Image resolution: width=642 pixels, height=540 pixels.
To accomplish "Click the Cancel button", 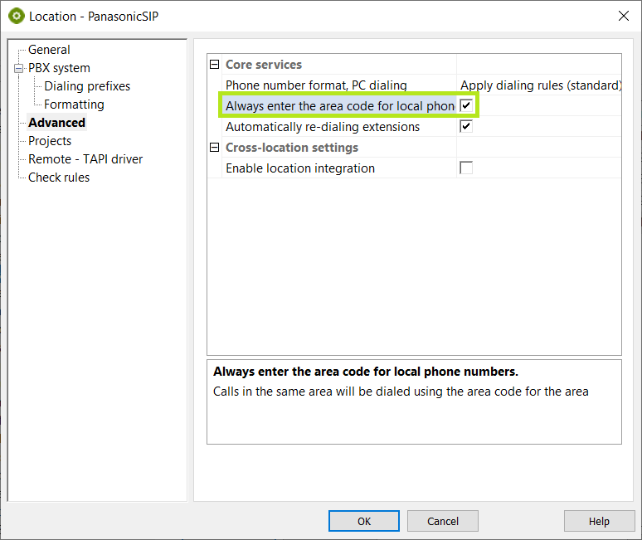I will [x=443, y=521].
